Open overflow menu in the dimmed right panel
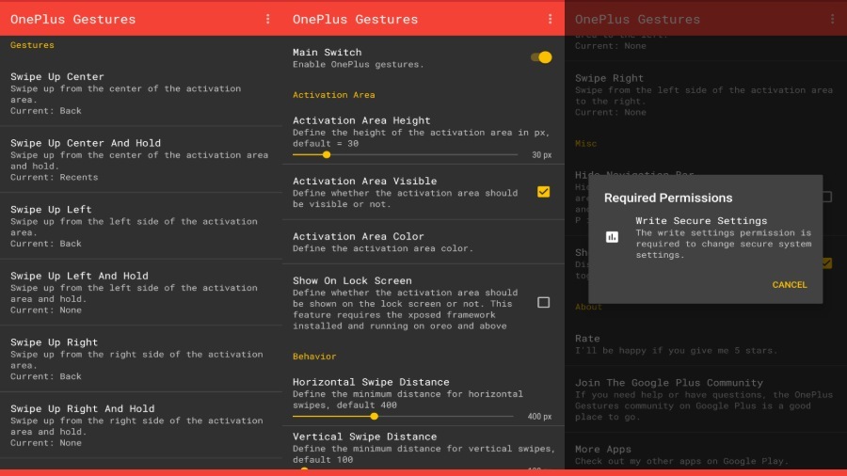847x476 pixels. tap(832, 19)
